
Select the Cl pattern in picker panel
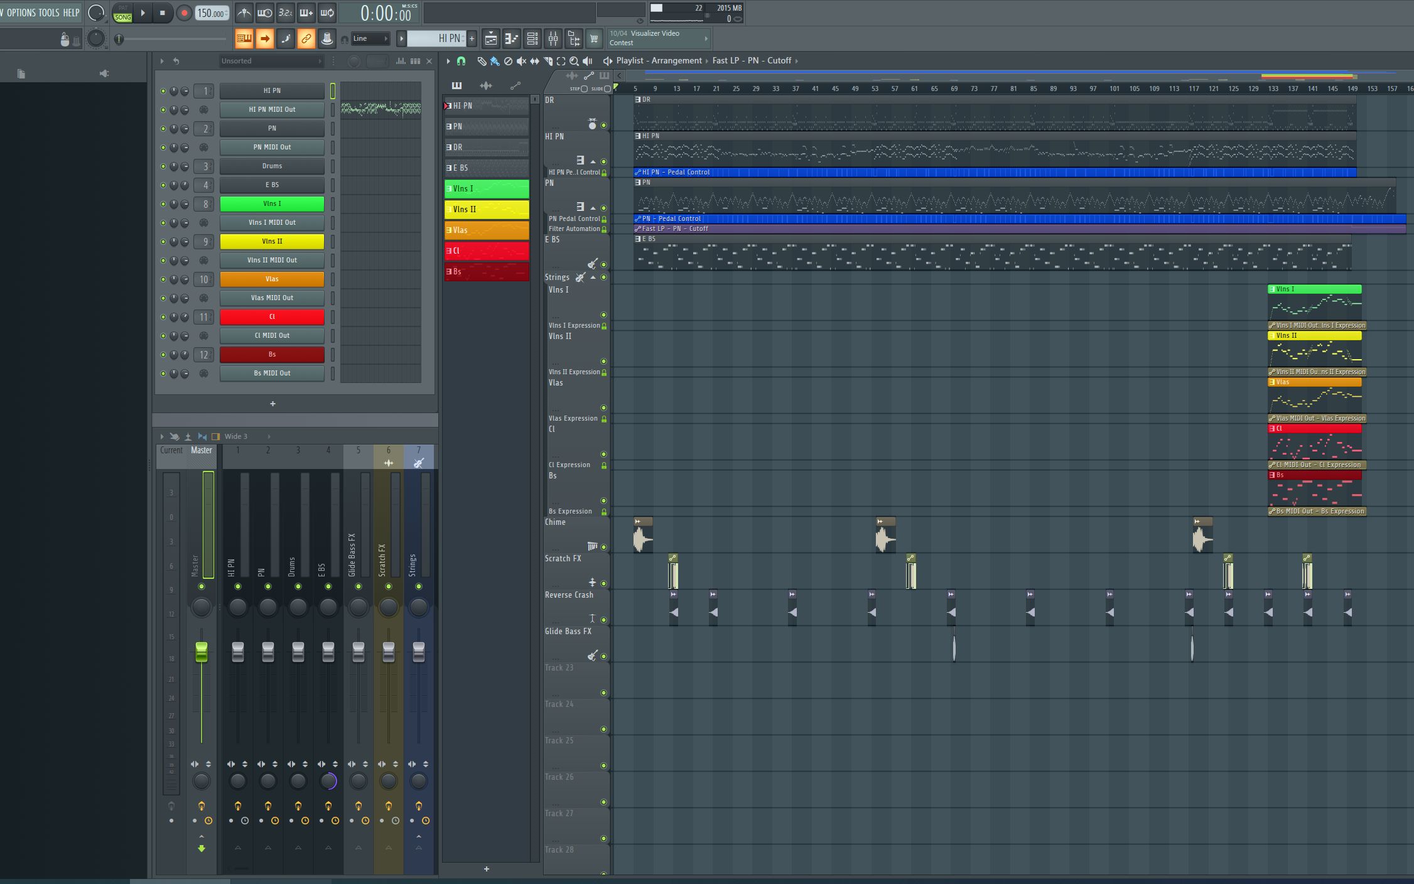[x=487, y=251]
